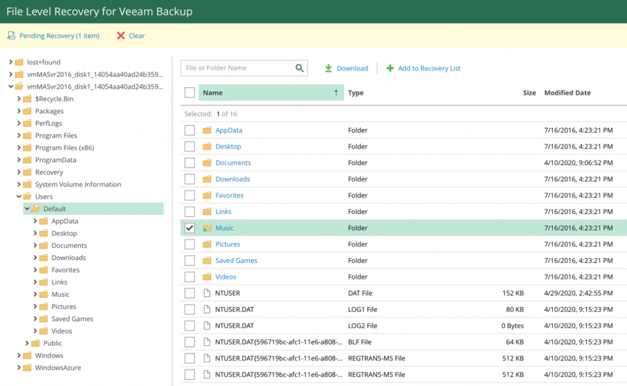Click the Default folder icon in tree
This screenshot has width=627, height=386.
click(x=35, y=209)
